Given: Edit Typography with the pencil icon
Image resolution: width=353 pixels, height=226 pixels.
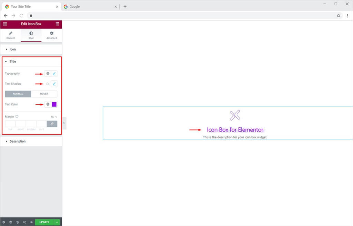Looking at the screenshot, I should [x=54, y=73].
